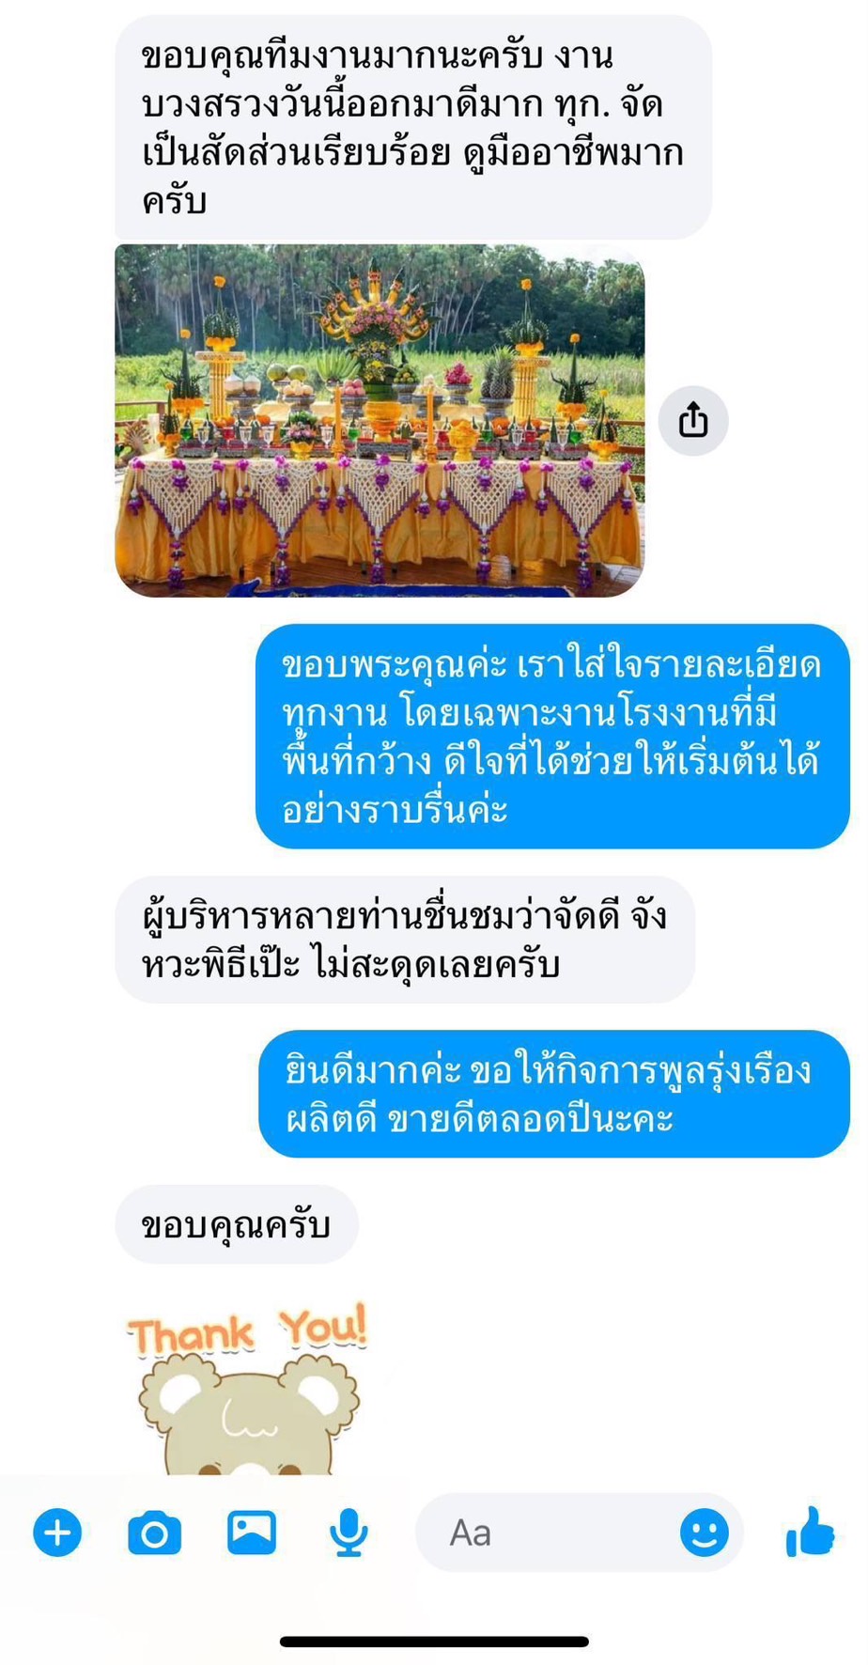Image resolution: width=868 pixels, height=1665 pixels.
Task: Open the photo gallery picker
Action: coord(252,1533)
